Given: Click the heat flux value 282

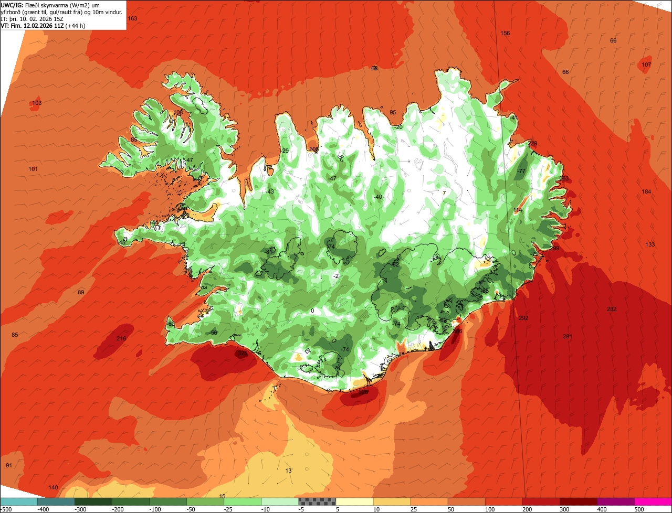Looking at the screenshot, I should [x=612, y=309].
